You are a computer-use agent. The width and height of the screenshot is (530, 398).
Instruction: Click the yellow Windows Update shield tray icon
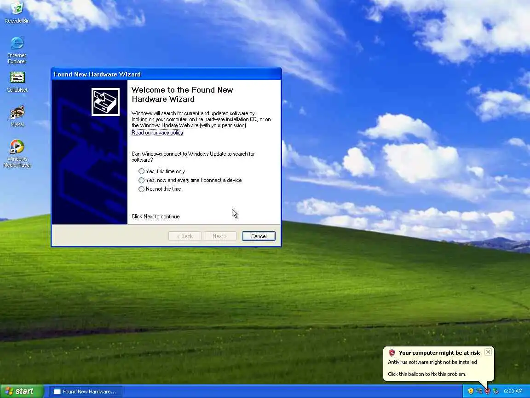tap(471, 391)
